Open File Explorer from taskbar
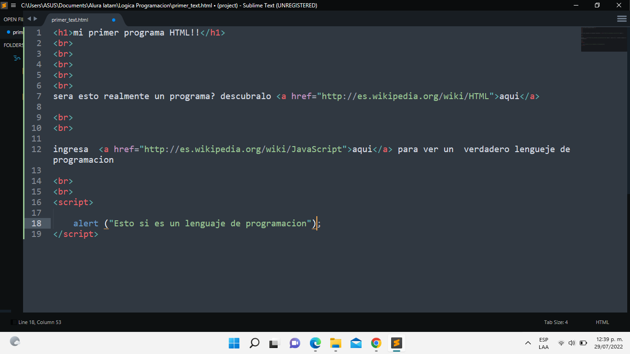This screenshot has height=354, width=630. tap(335, 343)
